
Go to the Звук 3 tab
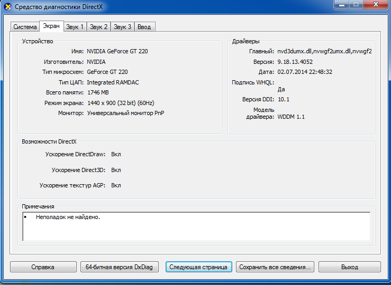(x=122, y=27)
